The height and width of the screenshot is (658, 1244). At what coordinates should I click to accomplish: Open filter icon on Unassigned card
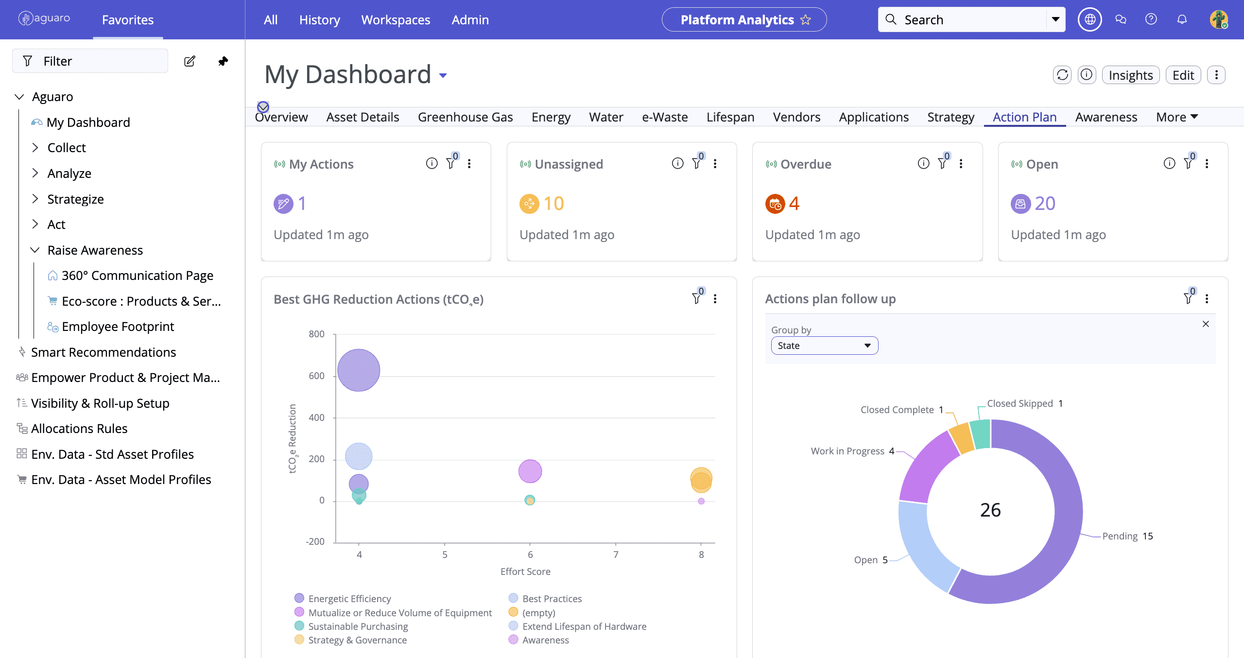pyautogui.click(x=697, y=163)
